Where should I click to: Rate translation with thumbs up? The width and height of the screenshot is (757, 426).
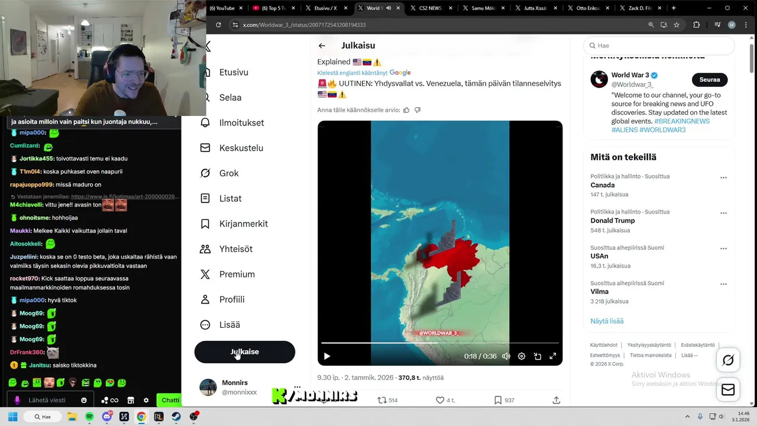406,110
